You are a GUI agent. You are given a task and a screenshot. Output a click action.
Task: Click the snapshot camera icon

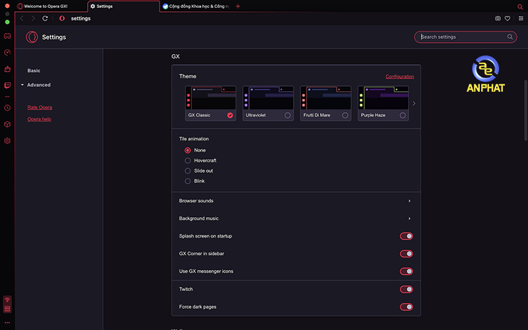(498, 18)
